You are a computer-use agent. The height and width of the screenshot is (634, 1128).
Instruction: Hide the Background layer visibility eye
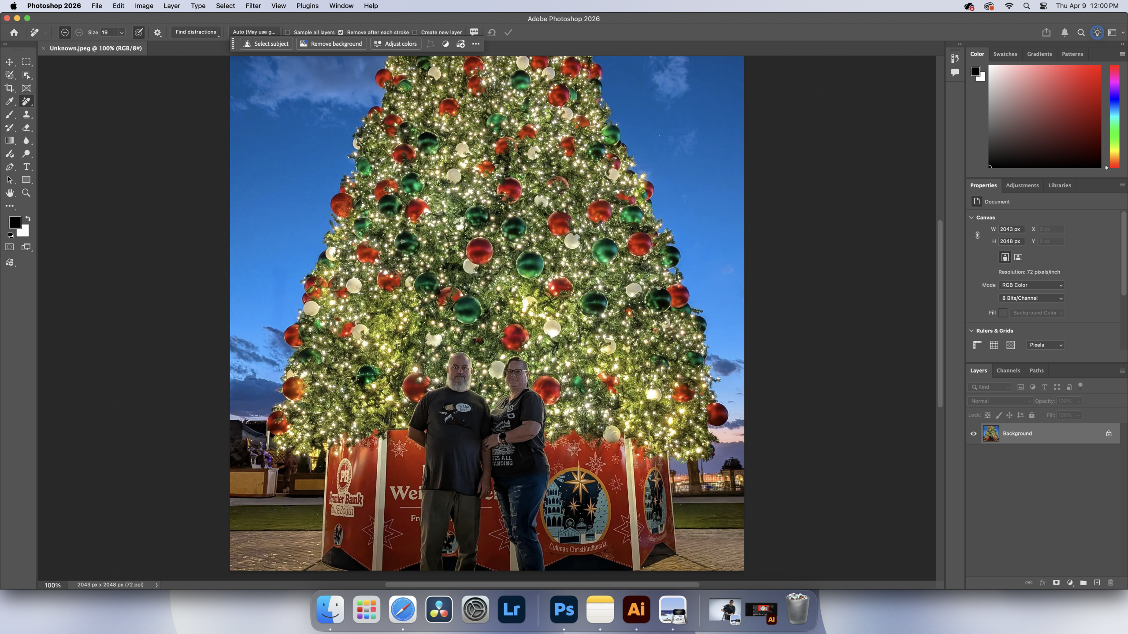point(973,434)
